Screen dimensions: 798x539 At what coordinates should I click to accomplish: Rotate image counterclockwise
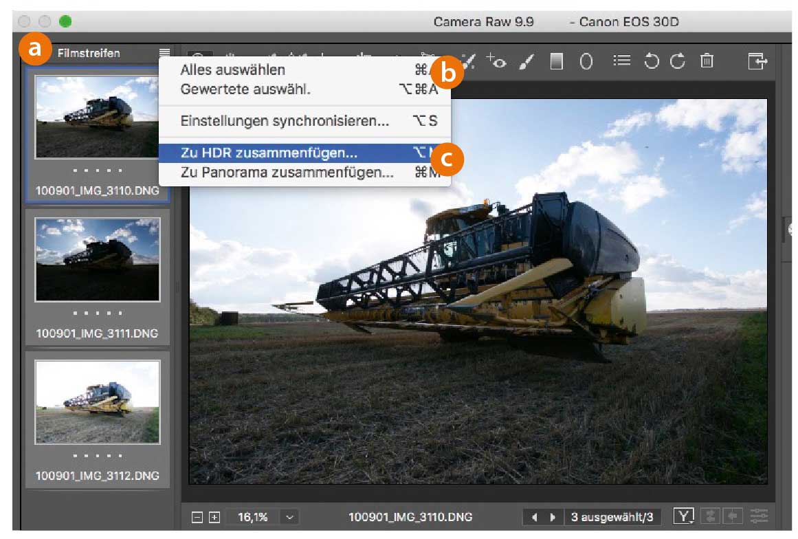651,62
